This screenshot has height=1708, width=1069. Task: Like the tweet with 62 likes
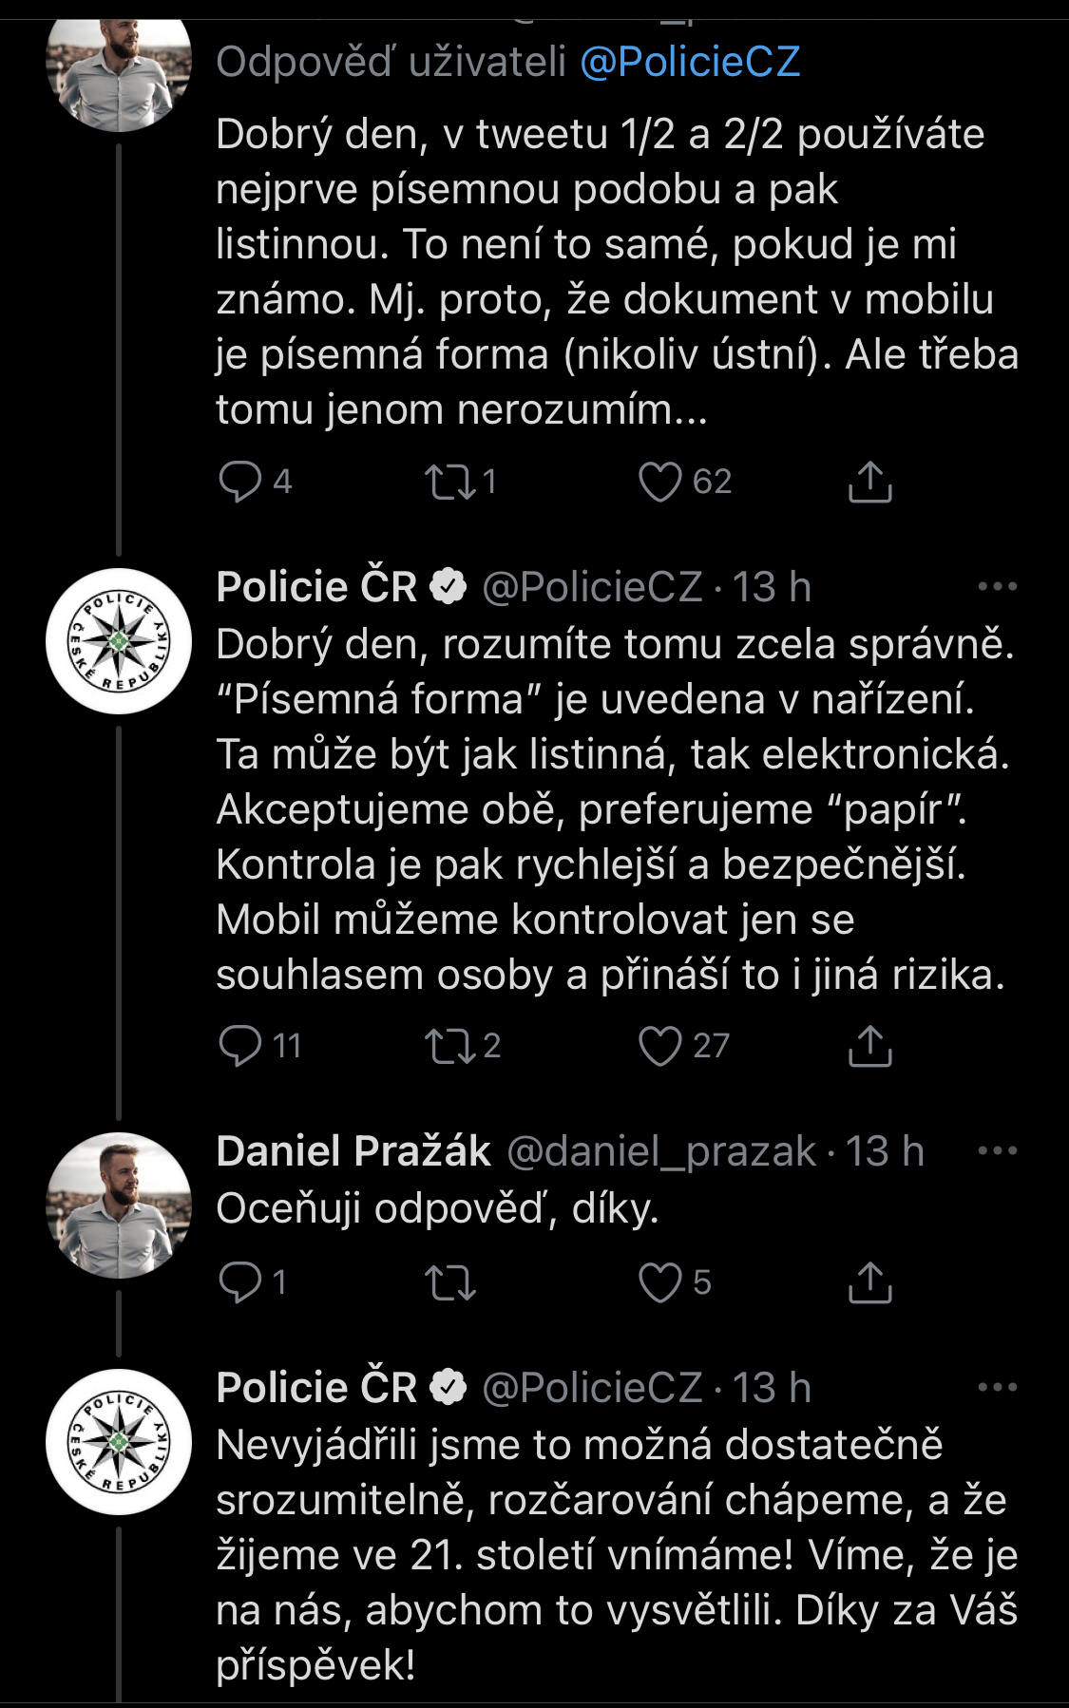point(659,482)
